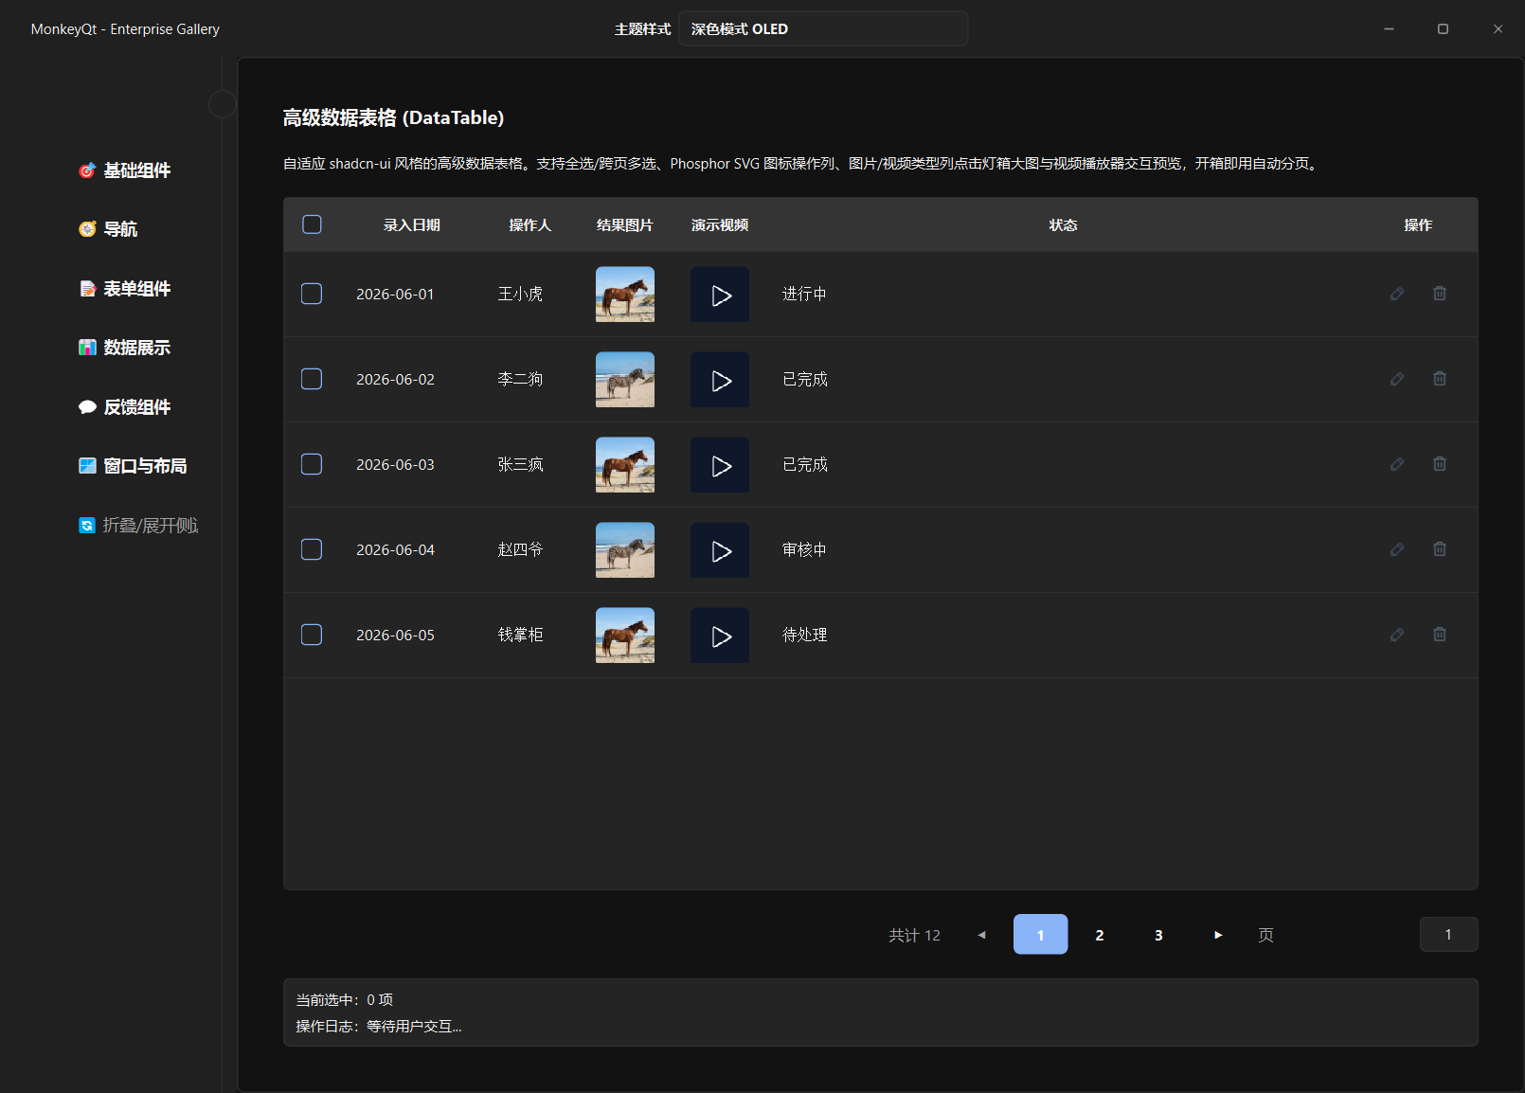This screenshot has width=1525, height=1093.
Task: Check the 2026-06-02 row checkbox
Action: 312,379
